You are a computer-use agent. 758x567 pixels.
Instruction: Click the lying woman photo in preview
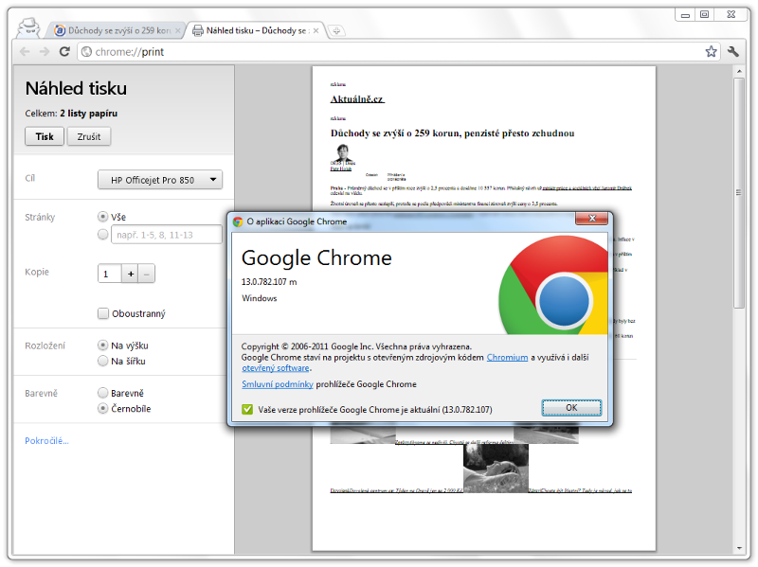(496, 468)
